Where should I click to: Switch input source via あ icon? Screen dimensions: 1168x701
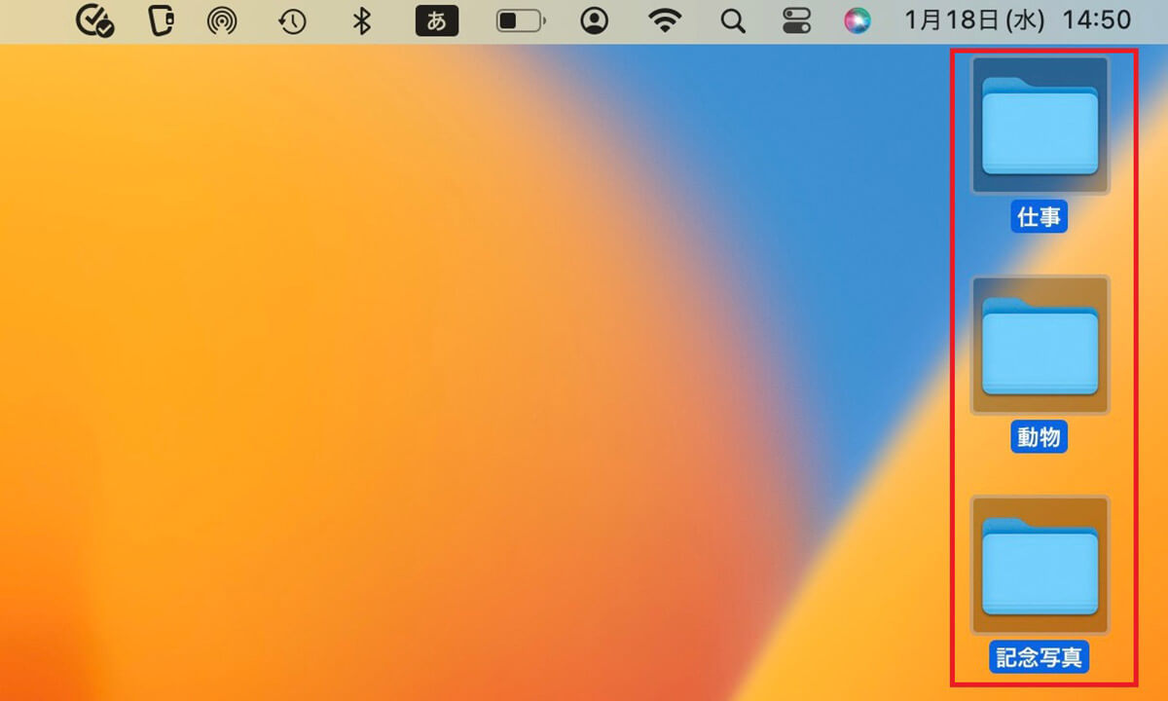[x=437, y=20]
